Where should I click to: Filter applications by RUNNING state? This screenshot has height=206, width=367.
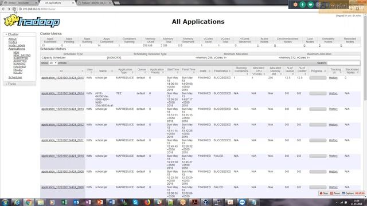click(19, 64)
